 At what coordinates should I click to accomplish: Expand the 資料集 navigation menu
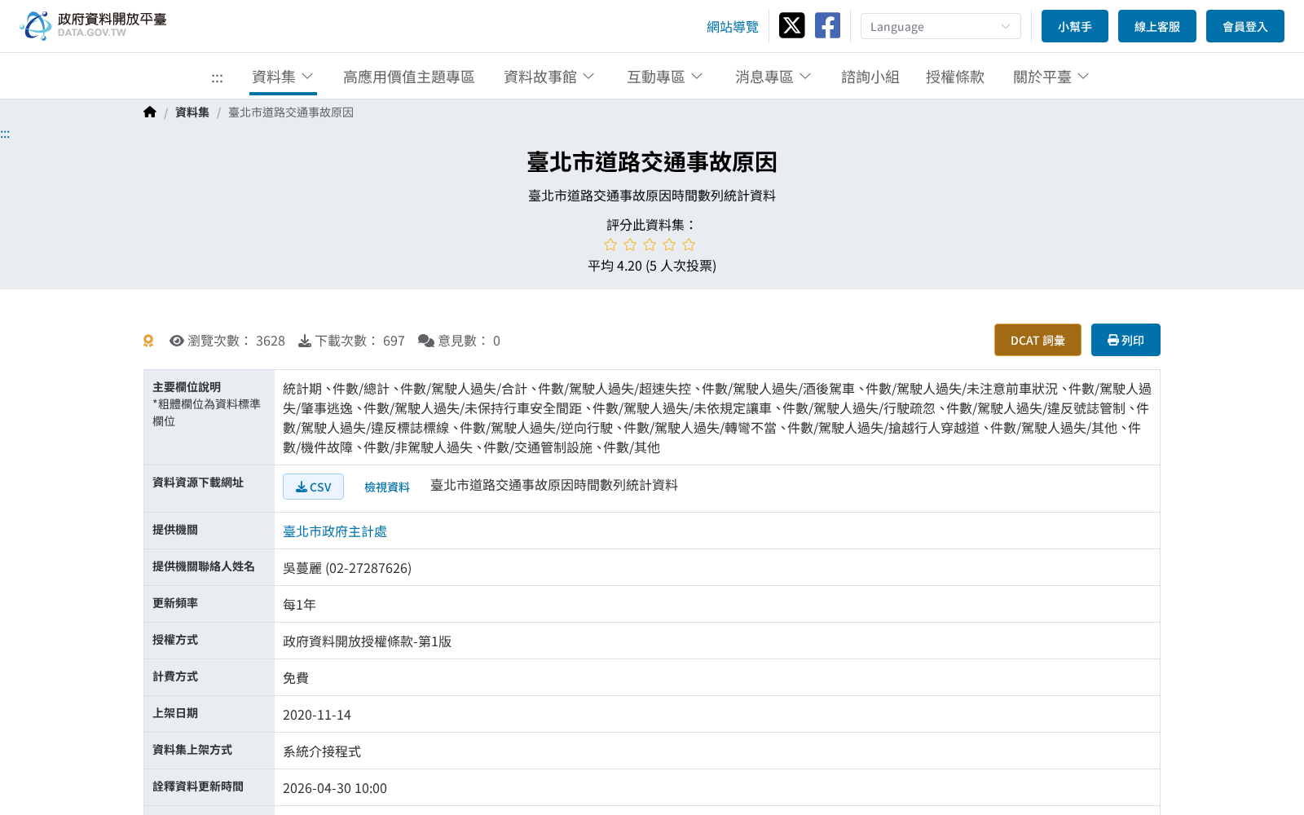coord(283,77)
